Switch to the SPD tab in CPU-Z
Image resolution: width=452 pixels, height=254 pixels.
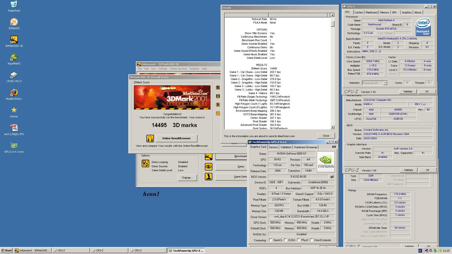(x=394, y=12)
